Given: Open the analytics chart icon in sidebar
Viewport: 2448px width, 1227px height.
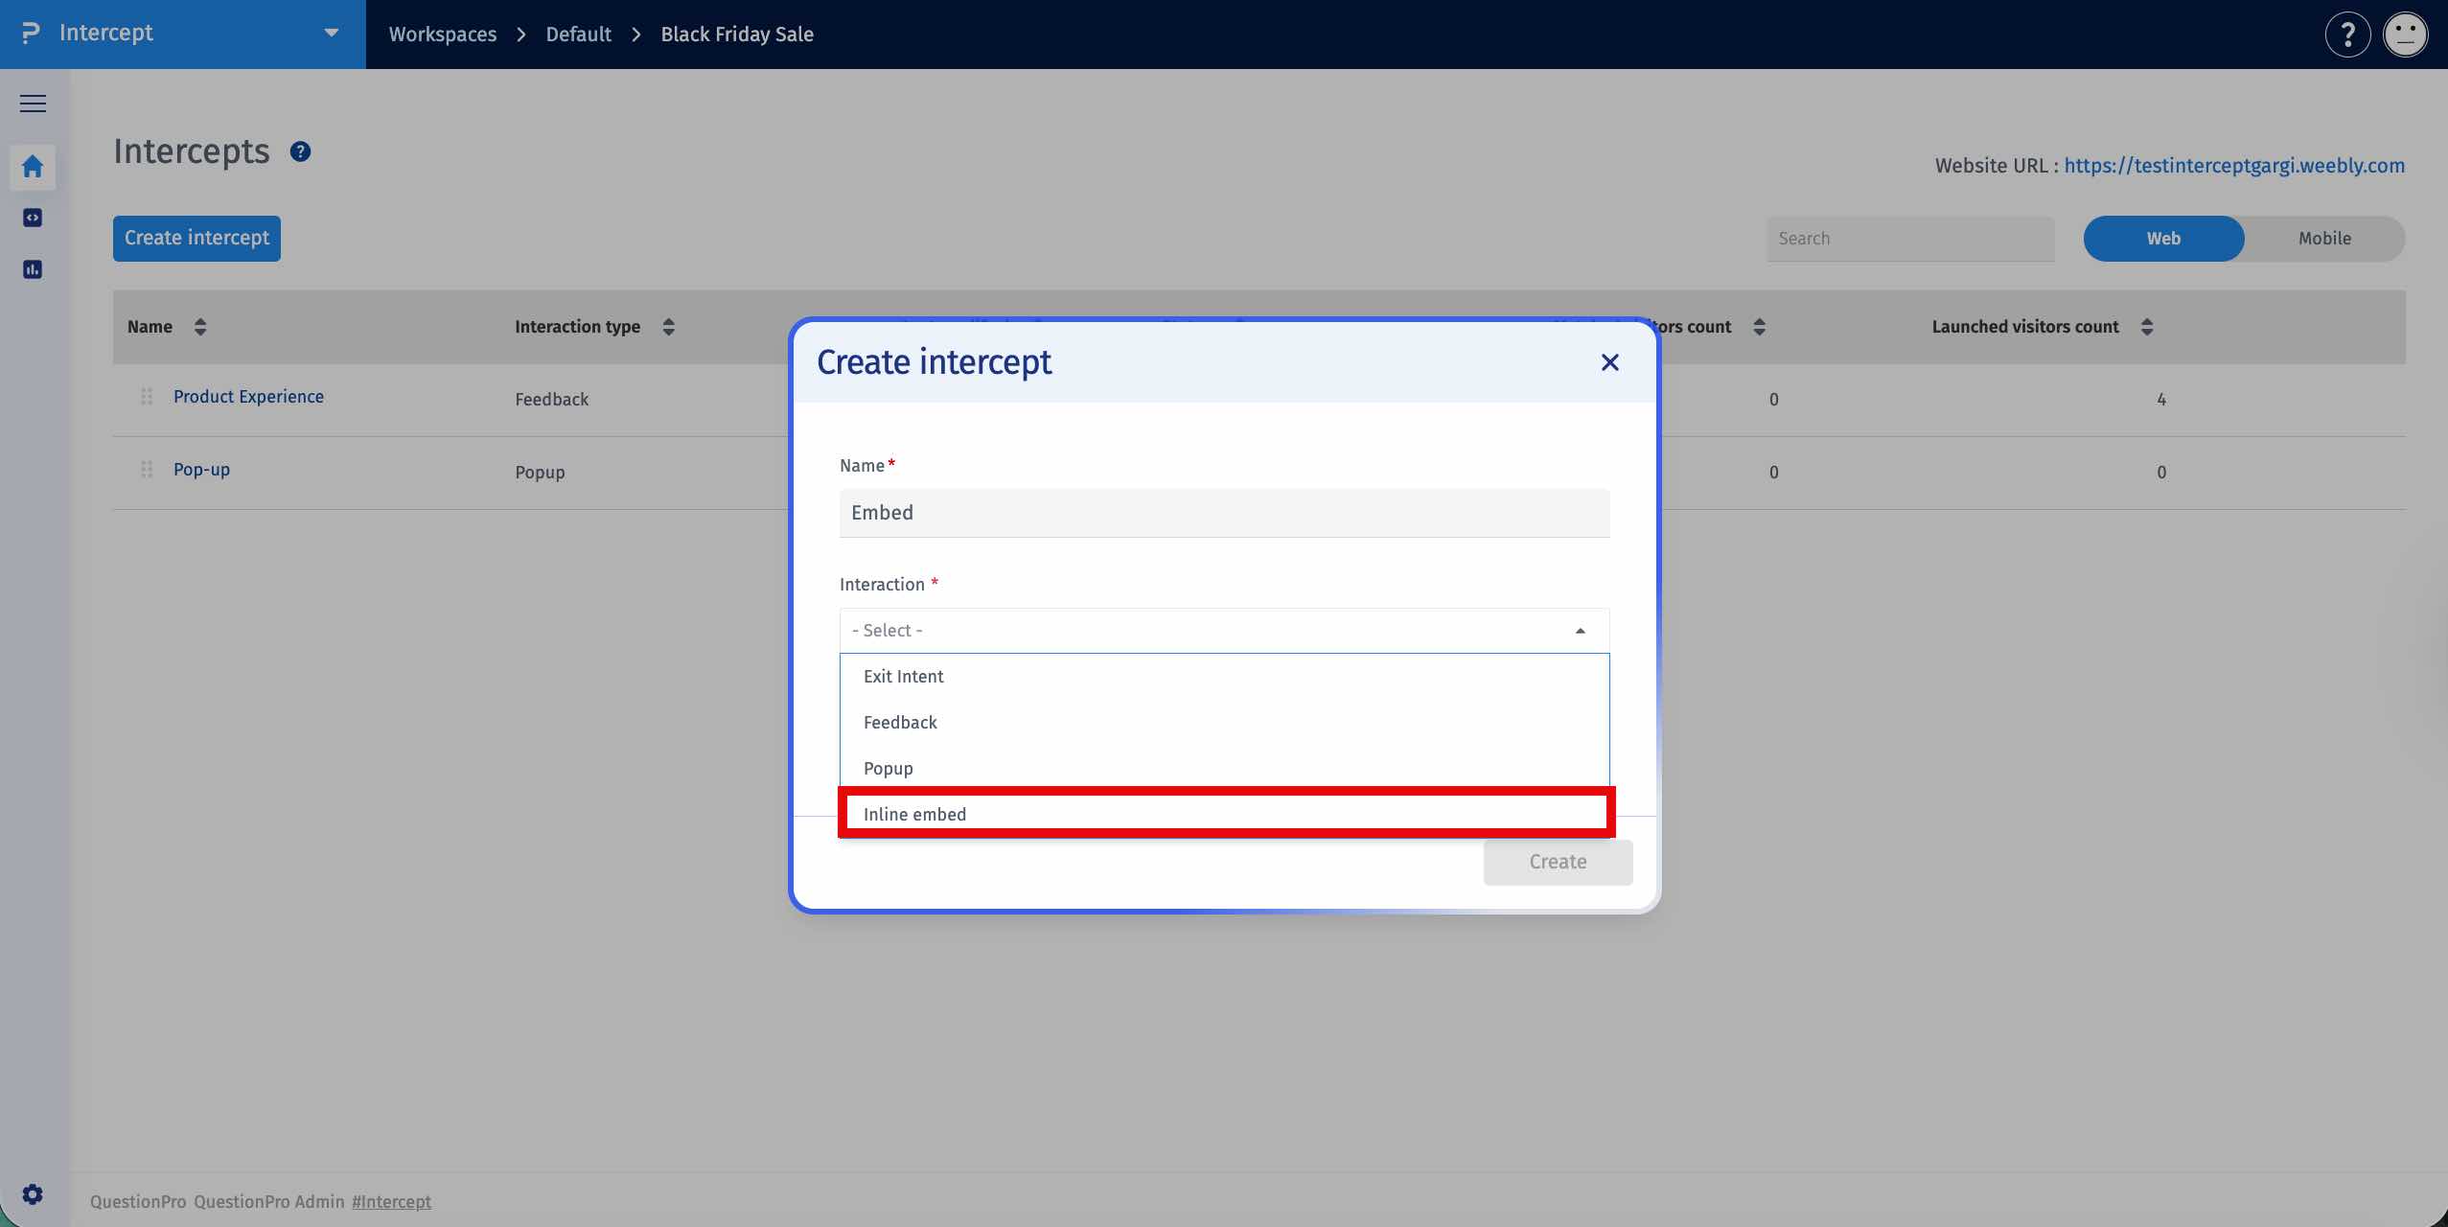Looking at the screenshot, I should [x=33, y=269].
